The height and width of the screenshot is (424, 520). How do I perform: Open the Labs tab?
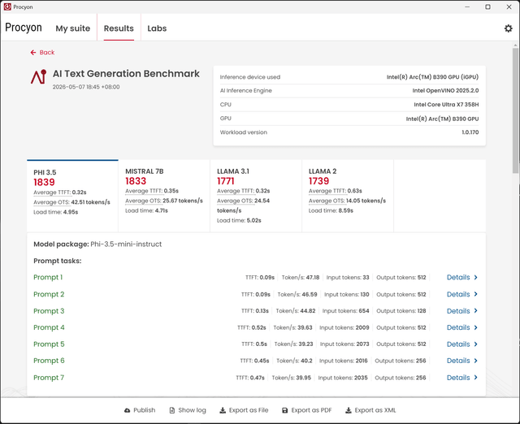point(157,28)
